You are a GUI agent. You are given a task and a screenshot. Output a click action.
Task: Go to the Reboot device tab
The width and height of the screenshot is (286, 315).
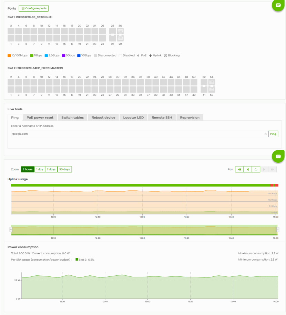pyautogui.click(x=103, y=118)
